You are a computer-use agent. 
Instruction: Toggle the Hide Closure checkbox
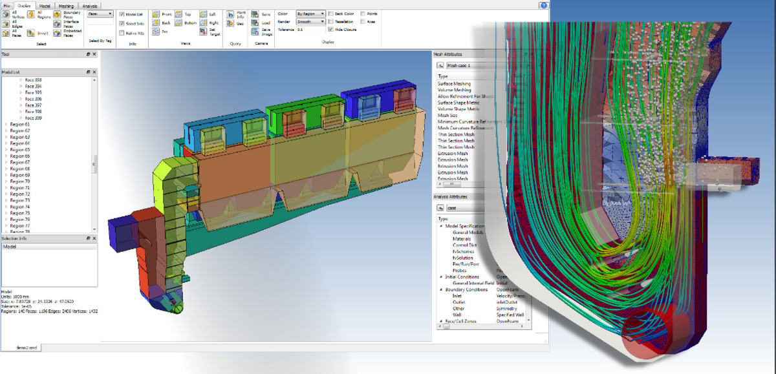click(x=331, y=29)
